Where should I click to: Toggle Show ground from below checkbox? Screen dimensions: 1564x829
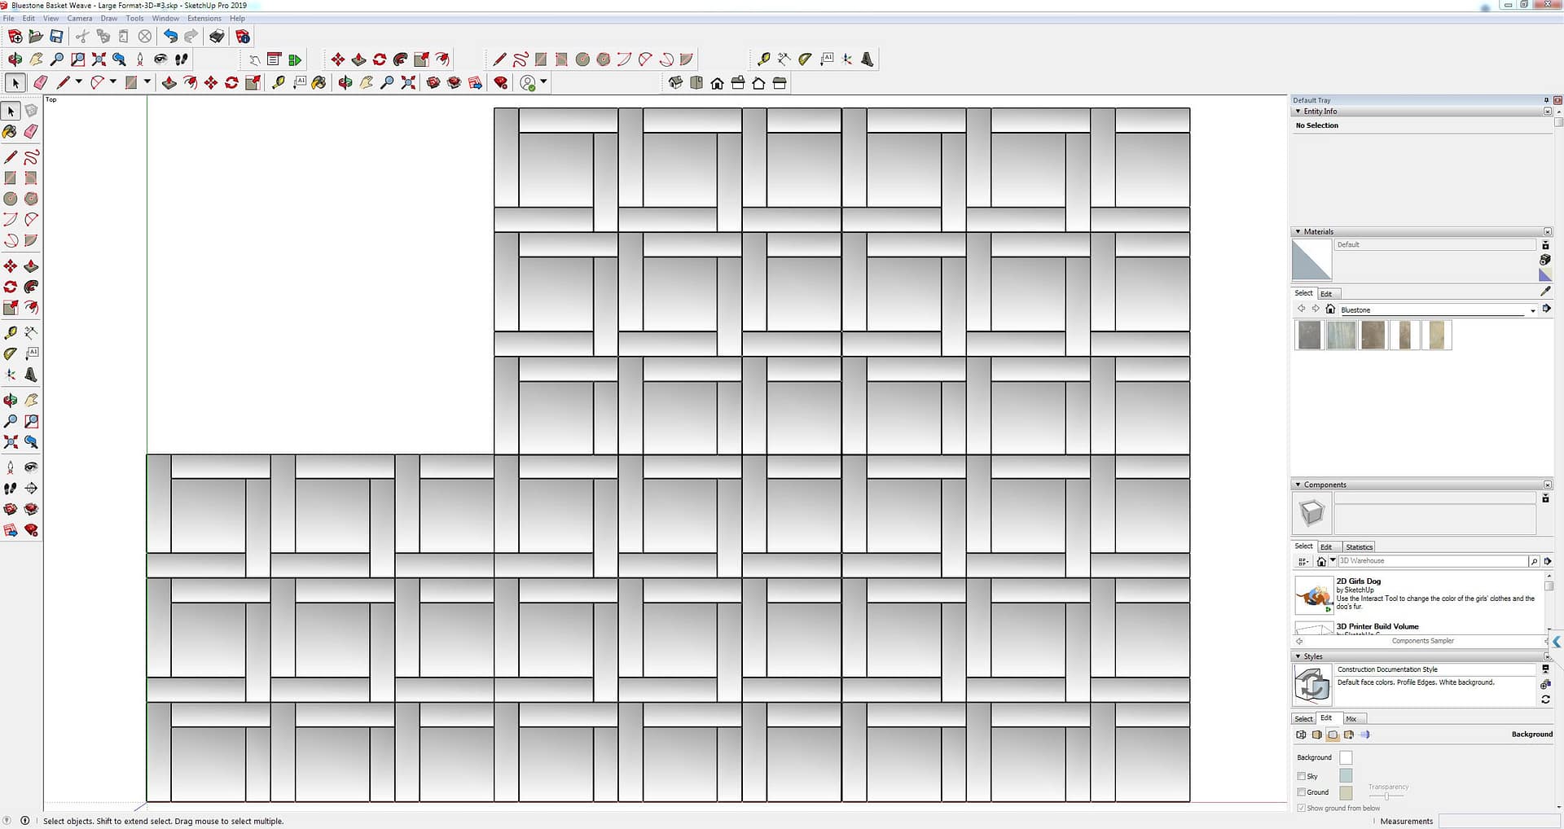coord(1302,808)
